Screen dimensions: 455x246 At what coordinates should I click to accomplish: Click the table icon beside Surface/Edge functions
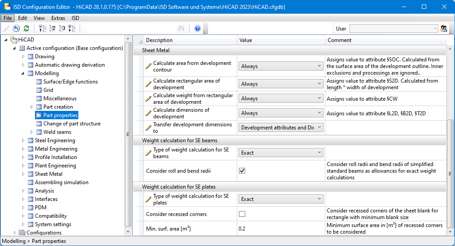click(x=39, y=82)
